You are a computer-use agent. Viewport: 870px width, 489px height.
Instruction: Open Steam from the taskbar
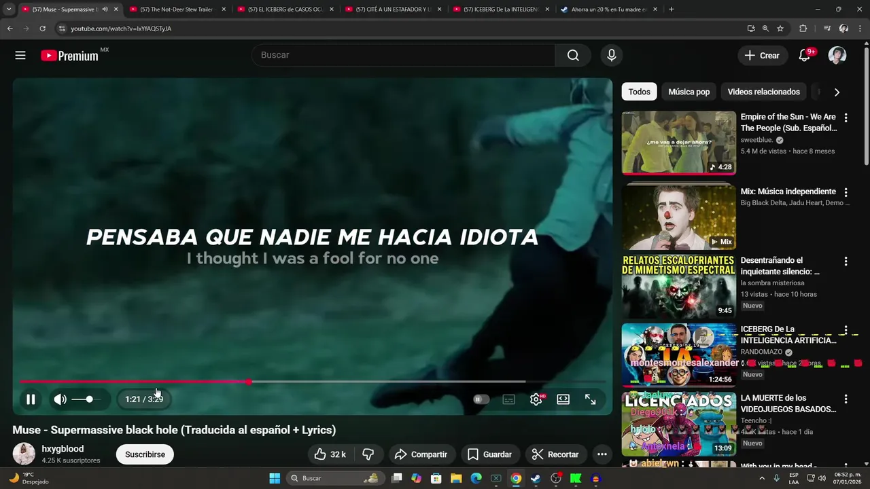(x=536, y=478)
